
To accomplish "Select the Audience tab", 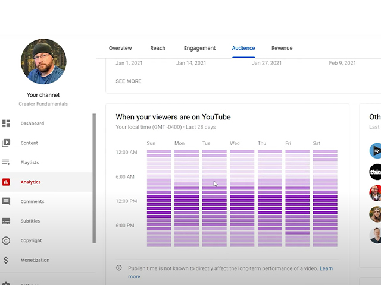I will (x=243, y=48).
